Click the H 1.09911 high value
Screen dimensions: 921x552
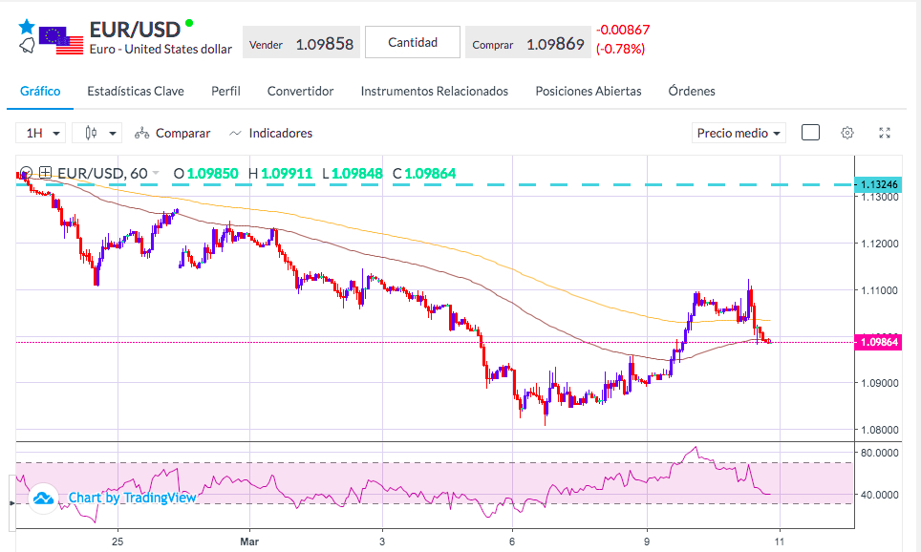[280, 173]
